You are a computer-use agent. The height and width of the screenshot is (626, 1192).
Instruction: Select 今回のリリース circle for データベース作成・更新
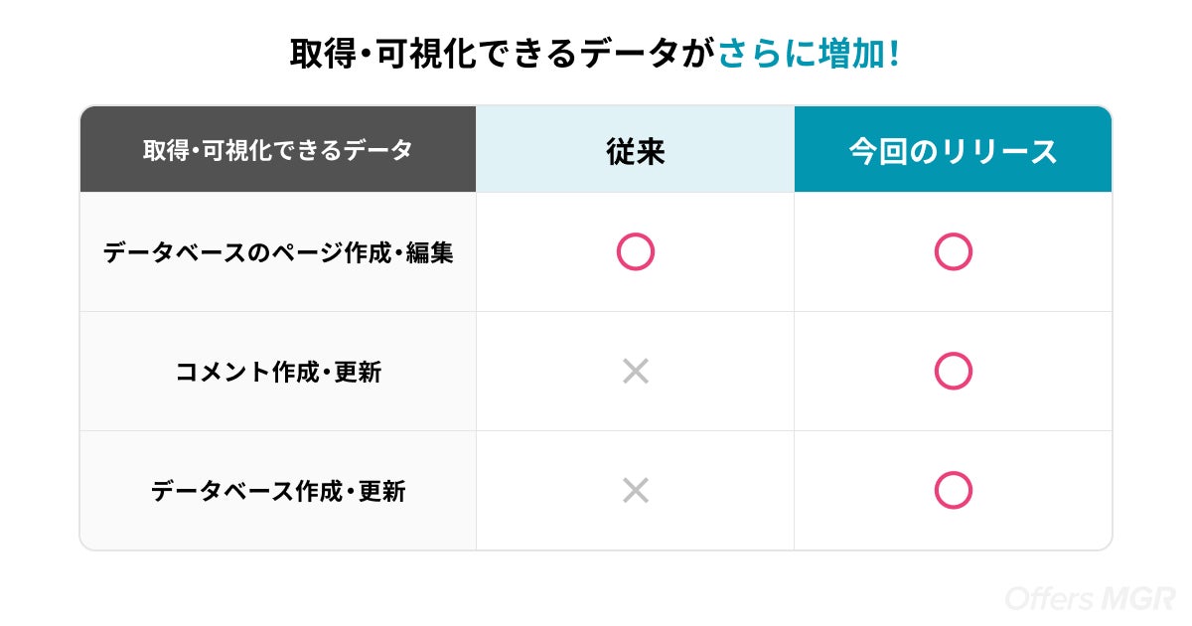click(953, 490)
